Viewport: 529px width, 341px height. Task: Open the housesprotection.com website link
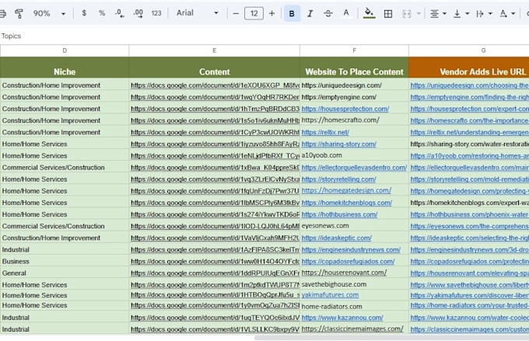(345, 109)
